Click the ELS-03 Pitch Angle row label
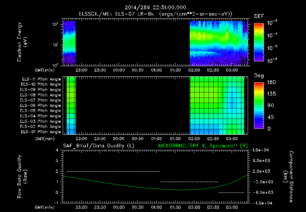306x212 pixels. (x=41, y=121)
